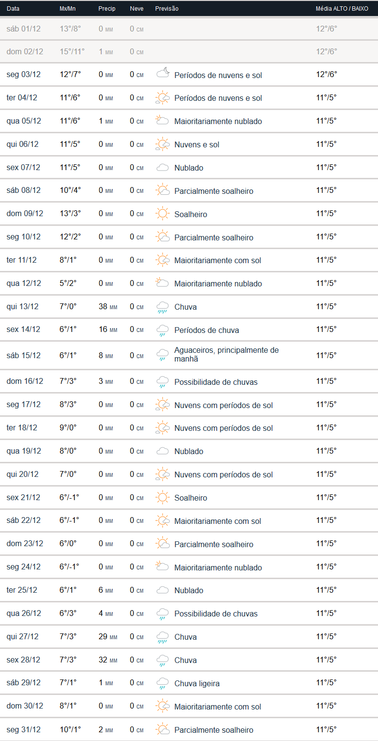Click the mostly cloudy icon for qua 12/12
Screen dimensions: 378x741
tap(162, 283)
